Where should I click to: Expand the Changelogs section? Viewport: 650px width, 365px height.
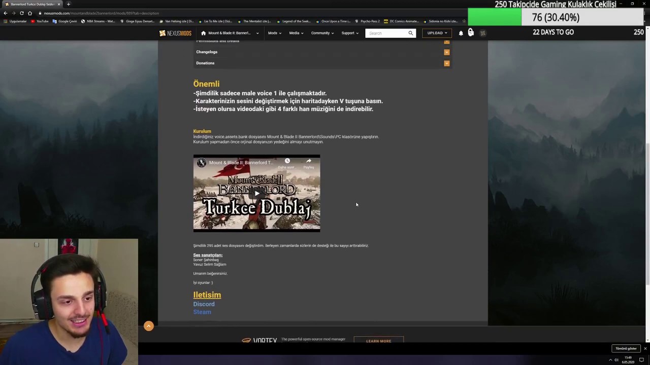[322, 52]
